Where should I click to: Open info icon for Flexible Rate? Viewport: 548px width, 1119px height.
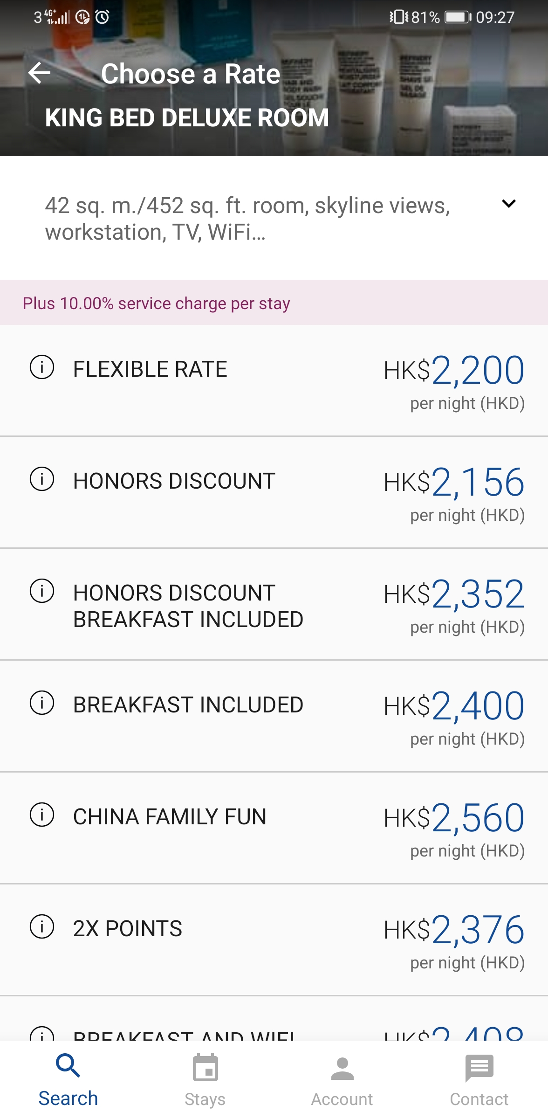(42, 367)
